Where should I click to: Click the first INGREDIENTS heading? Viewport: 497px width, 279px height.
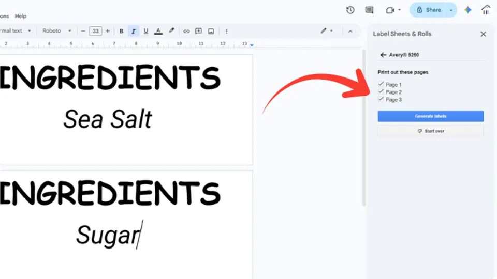(x=110, y=78)
